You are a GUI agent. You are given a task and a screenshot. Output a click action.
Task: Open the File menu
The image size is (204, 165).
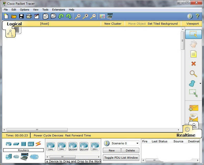point(6,10)
